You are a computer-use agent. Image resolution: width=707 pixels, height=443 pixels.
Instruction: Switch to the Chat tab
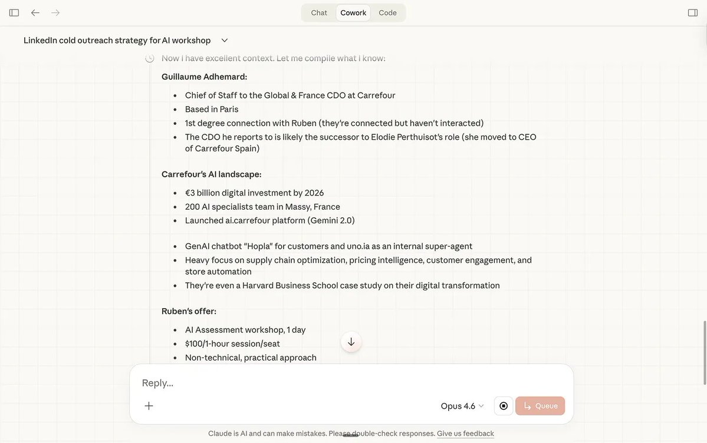tap(318, 12)
